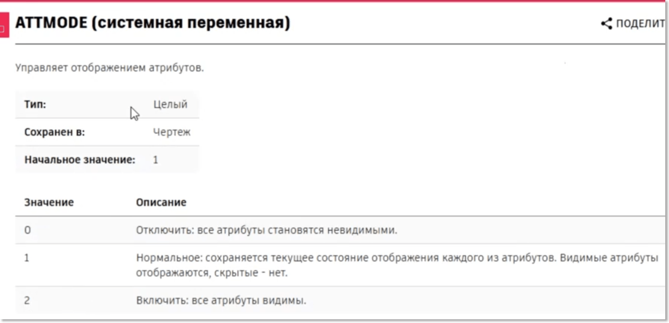Click the 'Нормальное' row description
The image size is (669, 323).
click(x=397, y=258)
